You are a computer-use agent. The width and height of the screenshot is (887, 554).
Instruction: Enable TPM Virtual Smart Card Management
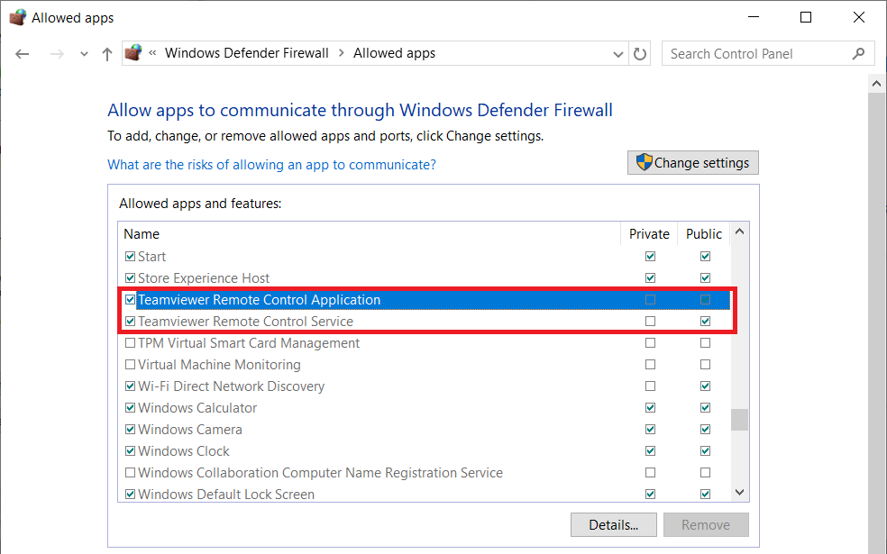click(130, 342)
